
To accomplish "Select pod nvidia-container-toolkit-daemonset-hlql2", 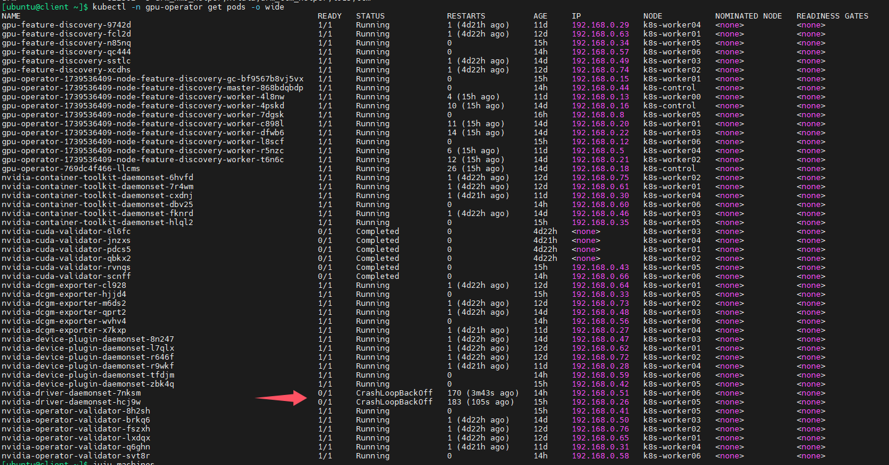I will click(97, 222).
